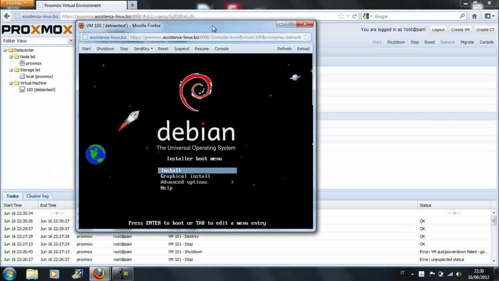Collapse the Storage list tree branch
This screenshot has height=281, width=499.
[x=11, y=70]
